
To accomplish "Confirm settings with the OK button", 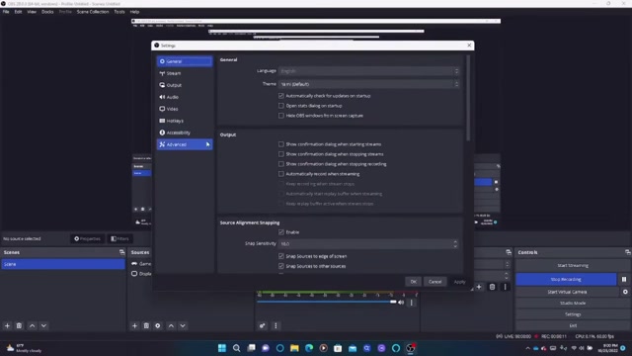I will click(x=413, y=282).
